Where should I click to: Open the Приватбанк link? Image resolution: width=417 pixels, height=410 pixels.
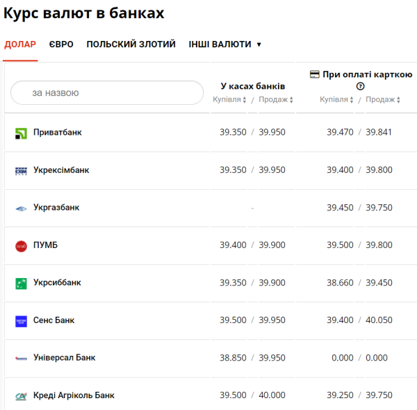tap(58, 132)
